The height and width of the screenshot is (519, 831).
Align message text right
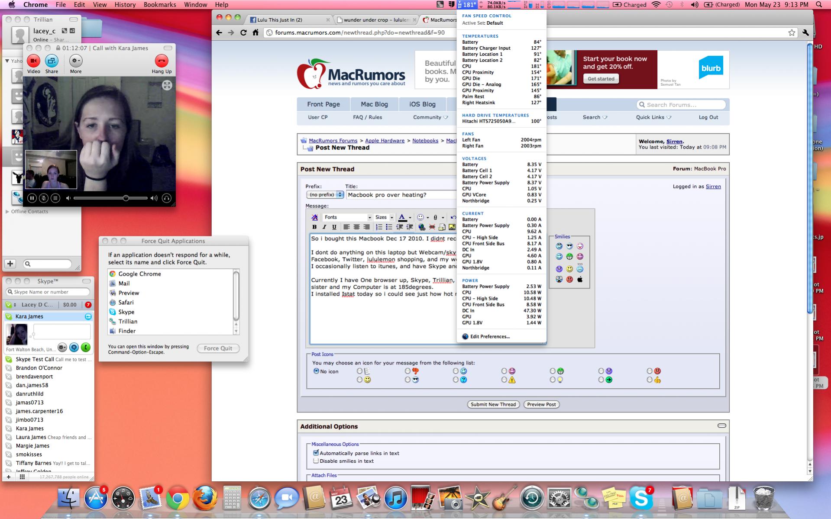[366, 227]
